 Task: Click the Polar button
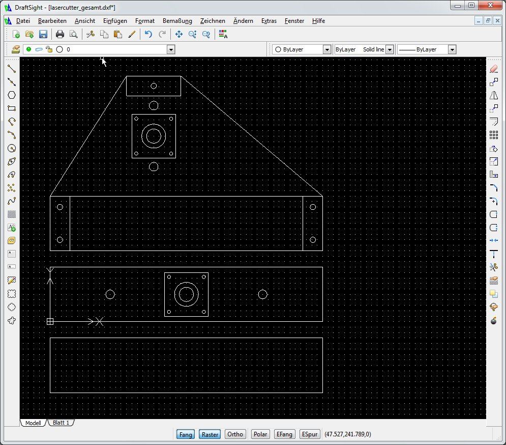pyautogui.click(x=260, y=434)
